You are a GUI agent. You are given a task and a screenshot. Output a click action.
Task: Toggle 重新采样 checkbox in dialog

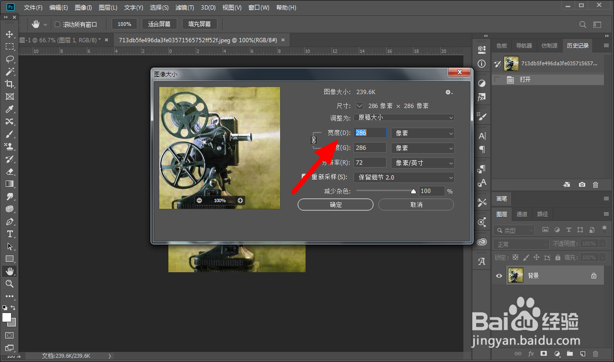(x=304, y=177)
